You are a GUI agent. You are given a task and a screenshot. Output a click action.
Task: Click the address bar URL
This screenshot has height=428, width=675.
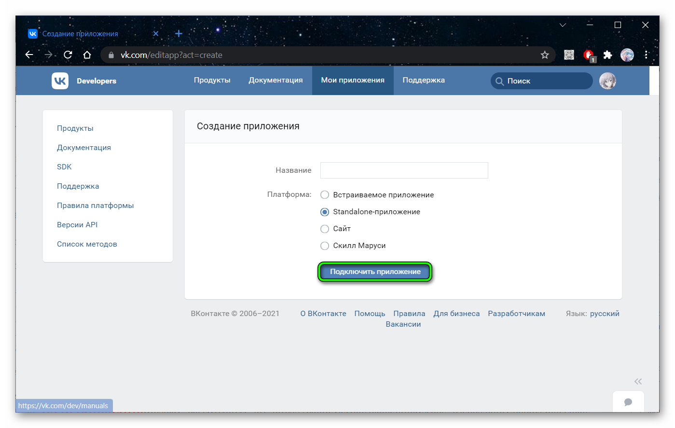[x=171, y=55]
